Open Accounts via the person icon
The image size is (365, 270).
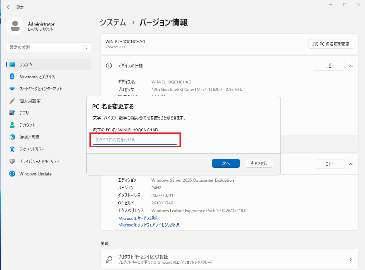(12, 125)
